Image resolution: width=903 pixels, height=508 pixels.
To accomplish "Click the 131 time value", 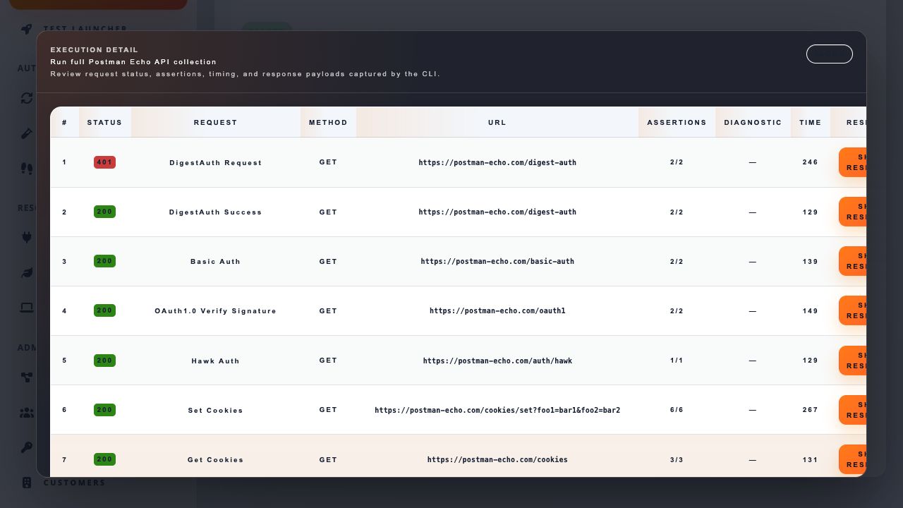I will point(810,459).
